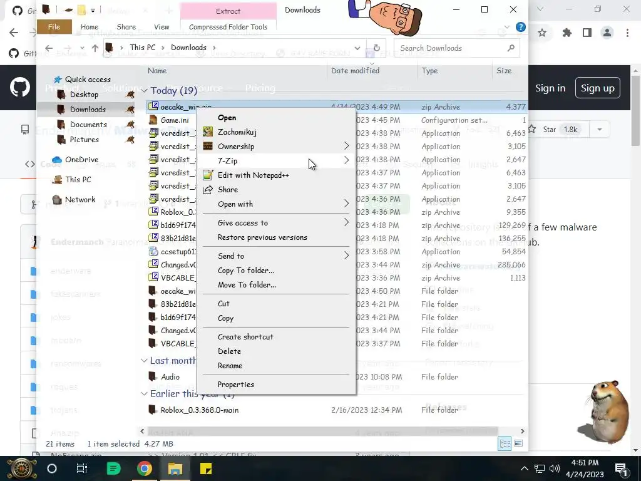
Task: Click the Quick access star icon
Action: [58, 80]
